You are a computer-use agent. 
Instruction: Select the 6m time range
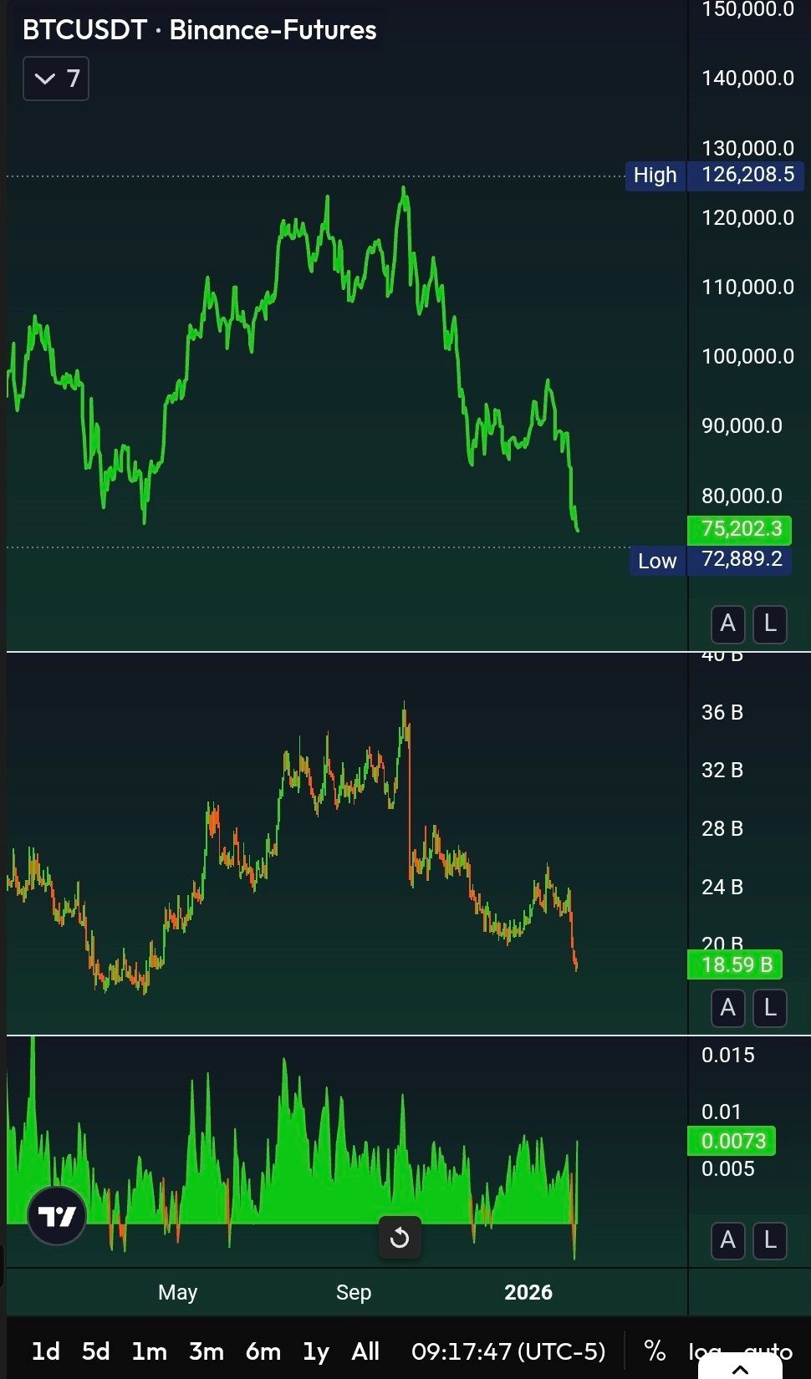pyautogui.click(x=263, y=1351)
